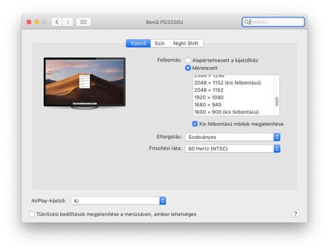Choose 1600 × 900 (kis felbontású) resolution
This screenshot has width=329, height=251.
[233, 112]
